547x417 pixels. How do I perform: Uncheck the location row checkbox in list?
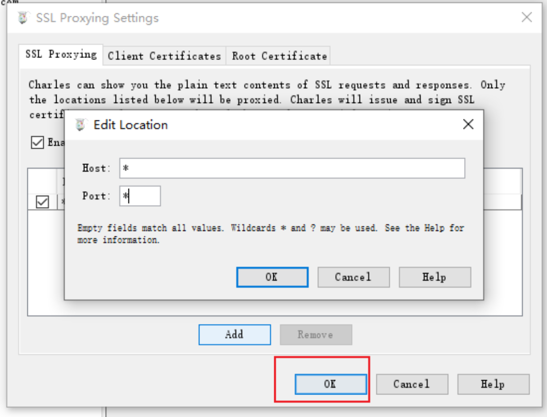(x=43, y=201)
